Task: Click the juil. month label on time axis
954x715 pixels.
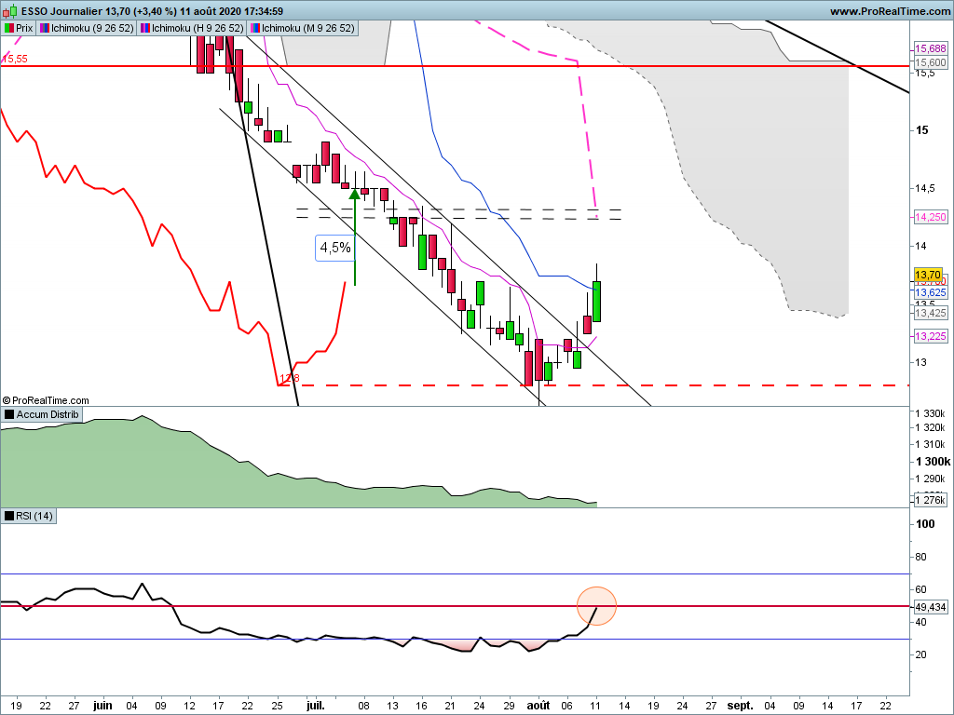Action: click(x=315, y=706)
